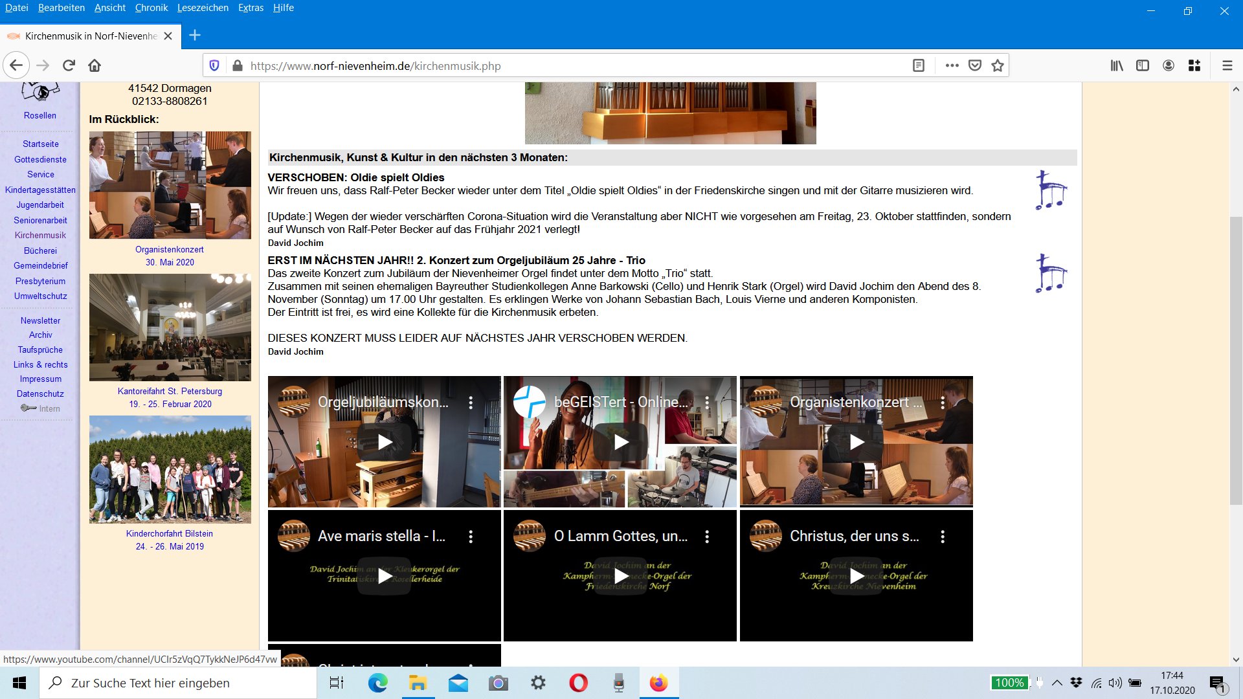Open options menu of Organistenkonzert video
This screenshot has width=1243, height=699.
pyautogui.click(x=943, y=403)
